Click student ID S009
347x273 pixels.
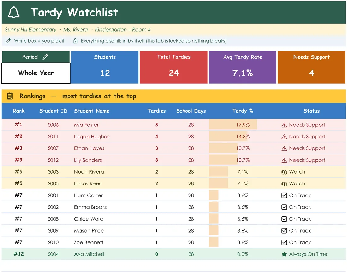(53, 231)
